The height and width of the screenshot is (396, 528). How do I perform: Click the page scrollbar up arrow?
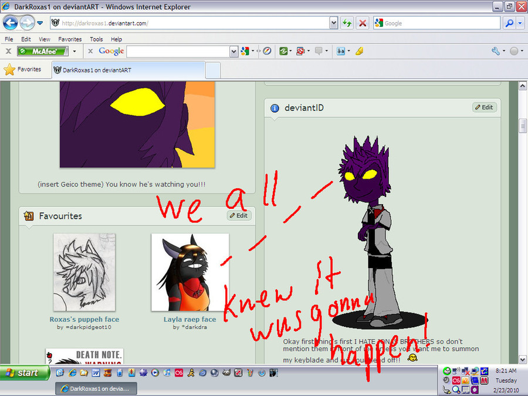pyautogui.click(x=522, y=86)
